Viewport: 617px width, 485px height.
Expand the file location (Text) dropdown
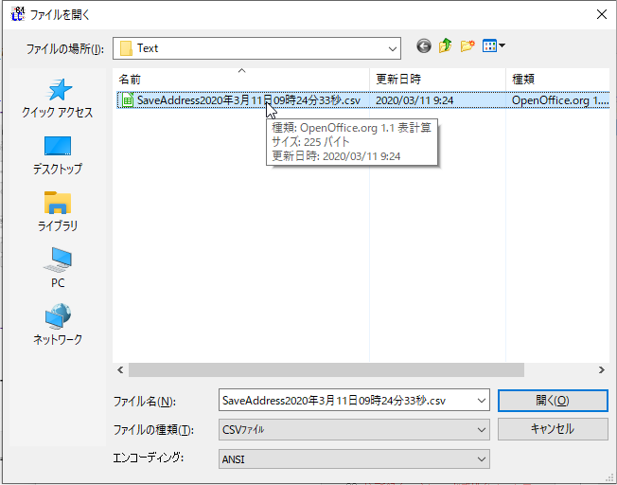click(393, 48)
